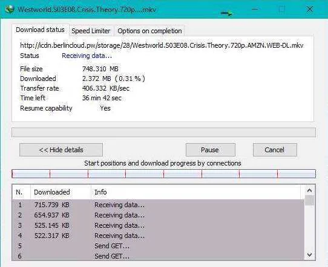The image size is (328, 267).
Task: Click the window title Westworld file name
Action: pos(87,10)
